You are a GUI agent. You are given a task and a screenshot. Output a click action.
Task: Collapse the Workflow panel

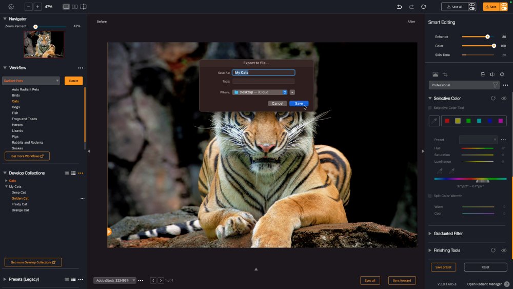[x=5, y=68]
